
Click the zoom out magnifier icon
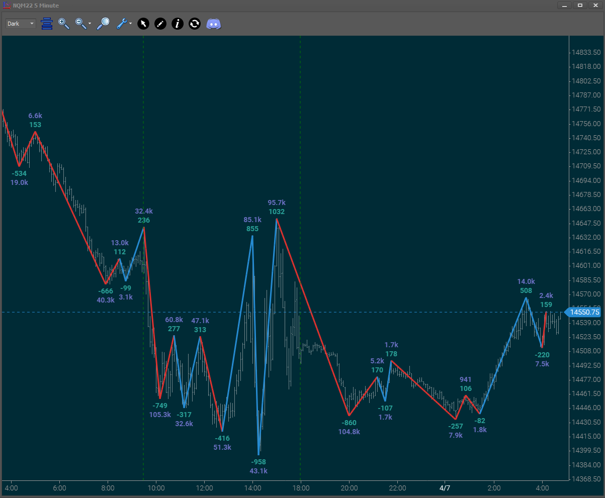80,24
